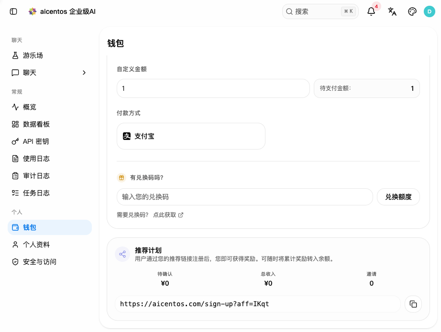Click the grid icon beside 数据看板

tap(15, 124)
